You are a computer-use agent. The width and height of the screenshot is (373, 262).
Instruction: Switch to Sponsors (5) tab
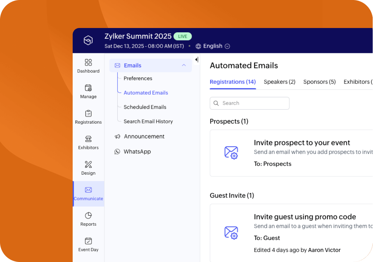(319, 82)
